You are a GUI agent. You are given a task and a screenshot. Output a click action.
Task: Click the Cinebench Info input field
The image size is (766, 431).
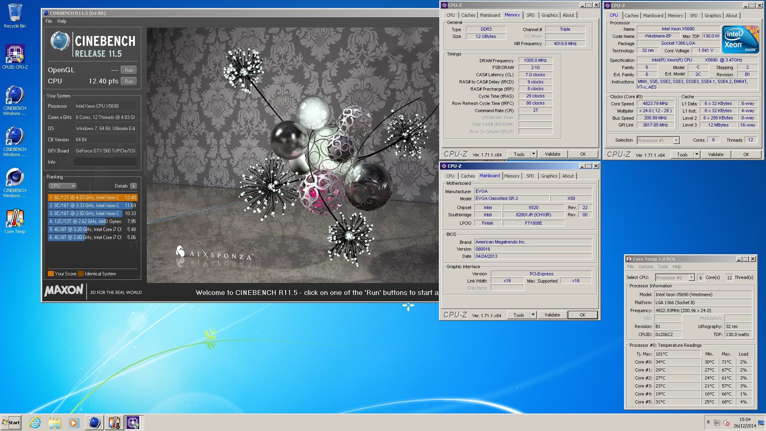coord(105,162)
